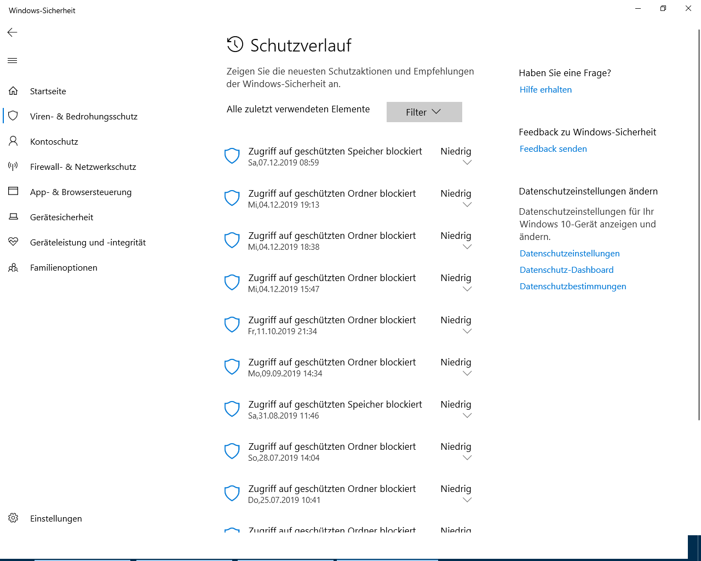The image size is (701, 561).
Task: Go to Familienoptionen
Action: click(x=64, y=267)
